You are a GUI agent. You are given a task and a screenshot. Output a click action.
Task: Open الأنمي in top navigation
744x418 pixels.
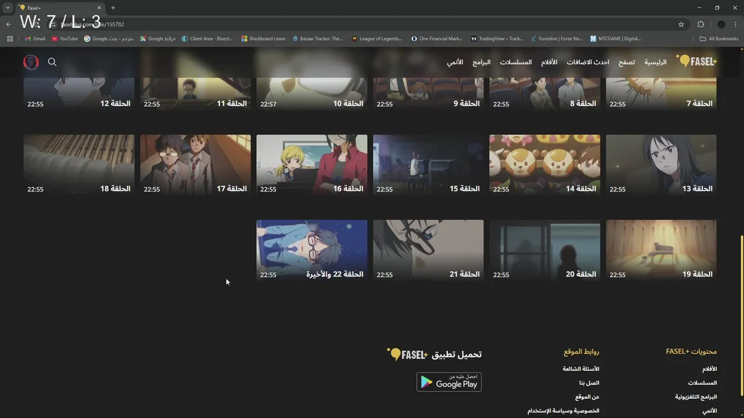coord(455,62)
